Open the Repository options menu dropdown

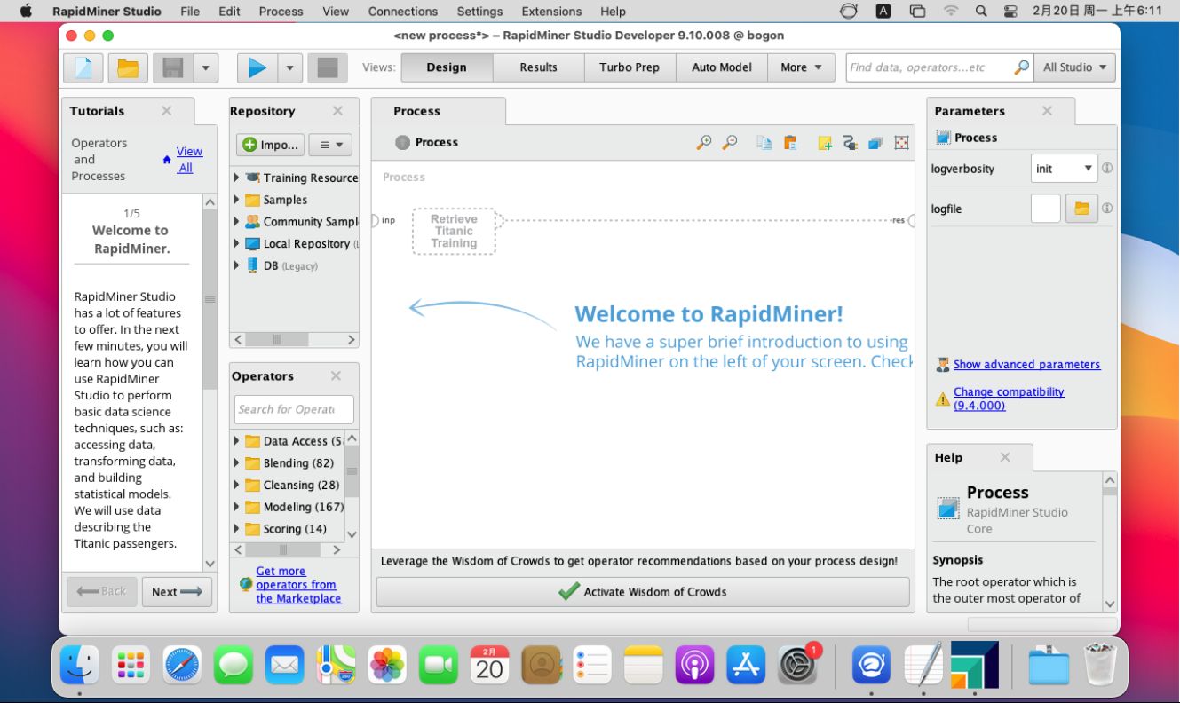[x=330, y=145]
